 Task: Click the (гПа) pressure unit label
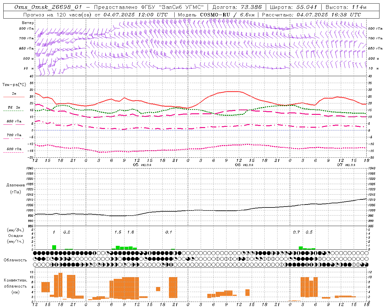pos(16,192)
